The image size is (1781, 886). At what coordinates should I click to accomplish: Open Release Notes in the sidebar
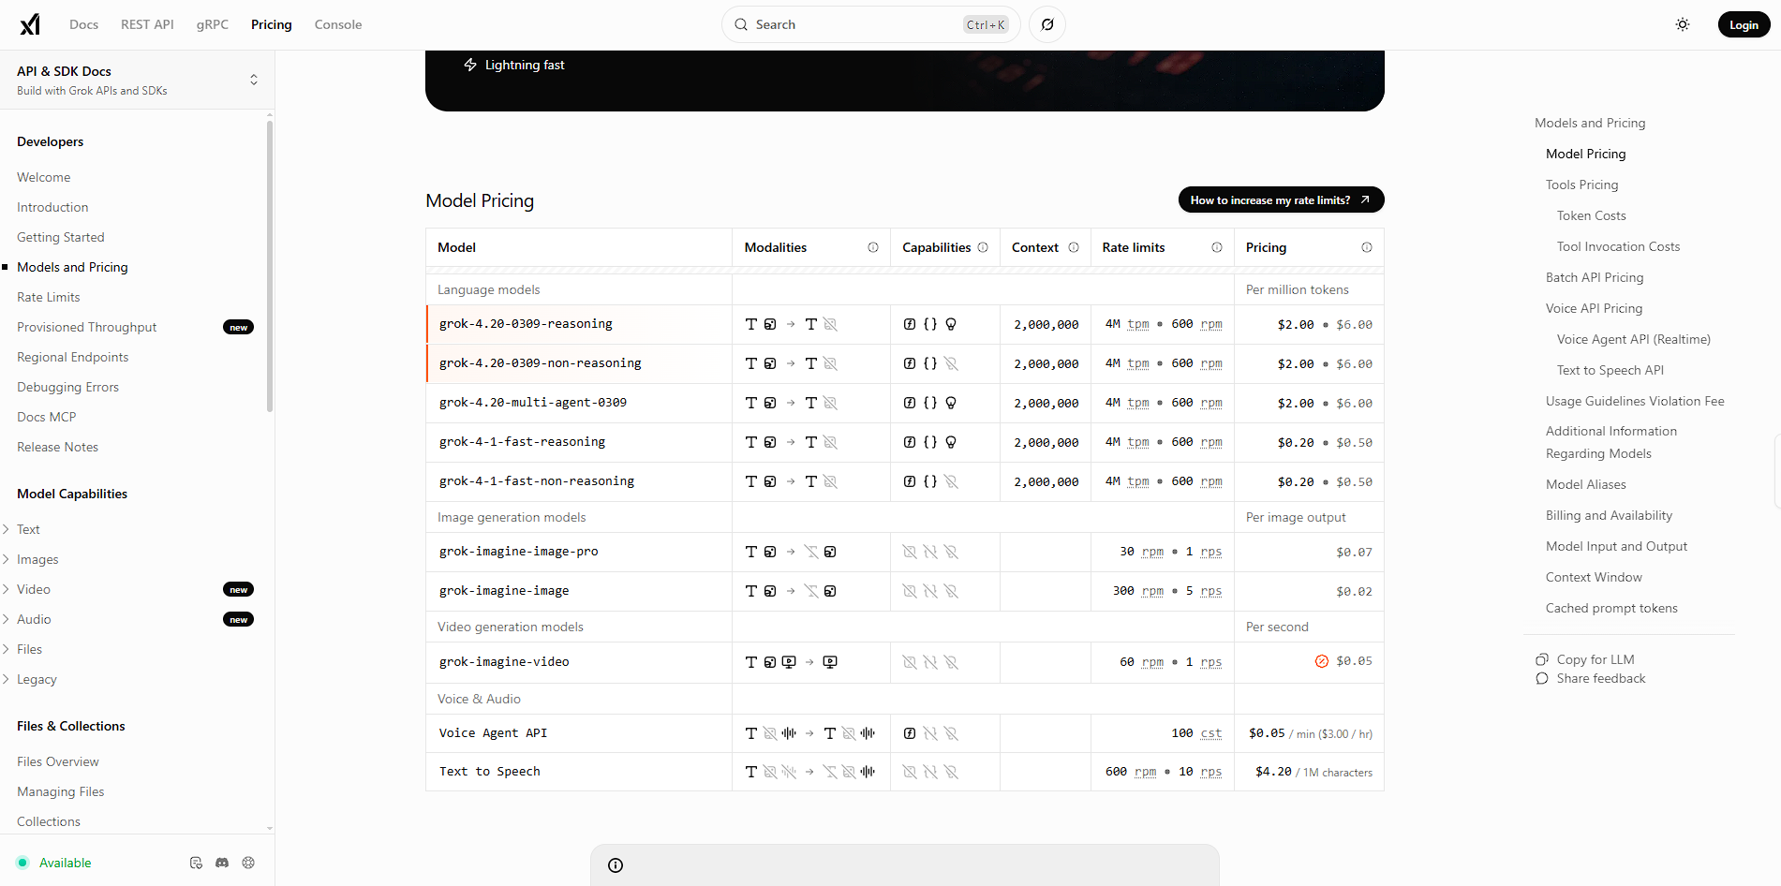point(58,447)
